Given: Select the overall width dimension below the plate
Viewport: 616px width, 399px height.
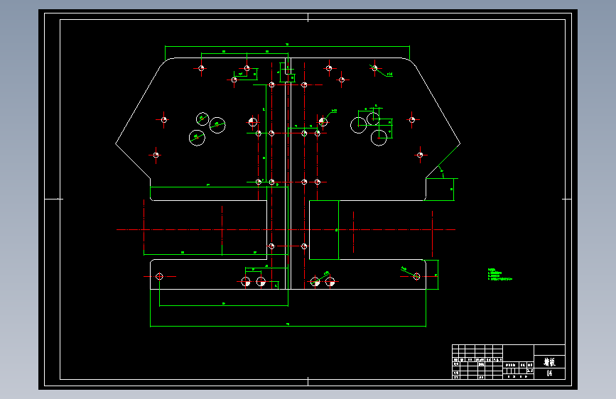Looking at the screenshot, I should coord(288,326).
